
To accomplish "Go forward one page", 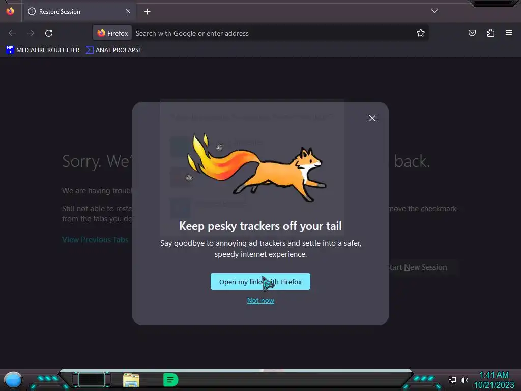I will point(31,33).
